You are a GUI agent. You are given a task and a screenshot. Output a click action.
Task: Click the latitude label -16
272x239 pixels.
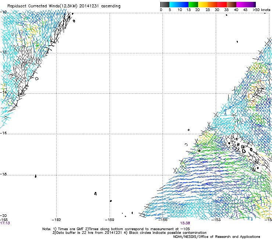click(3, 133)
